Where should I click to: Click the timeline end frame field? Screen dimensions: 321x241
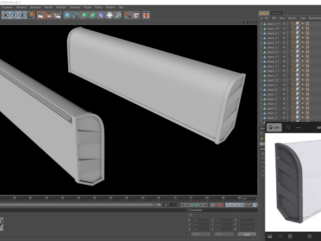[x=171, y=205]
